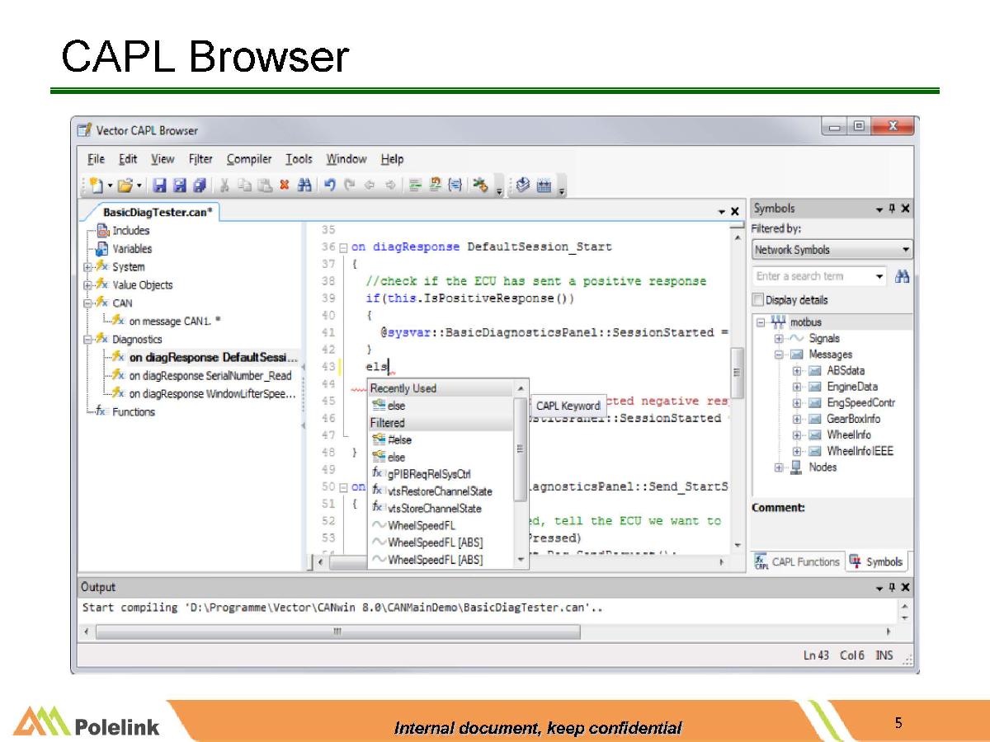Screen dimensions: 990x742
Task: Click the uncomment selection toolbar icon
Action: [435, 185]
